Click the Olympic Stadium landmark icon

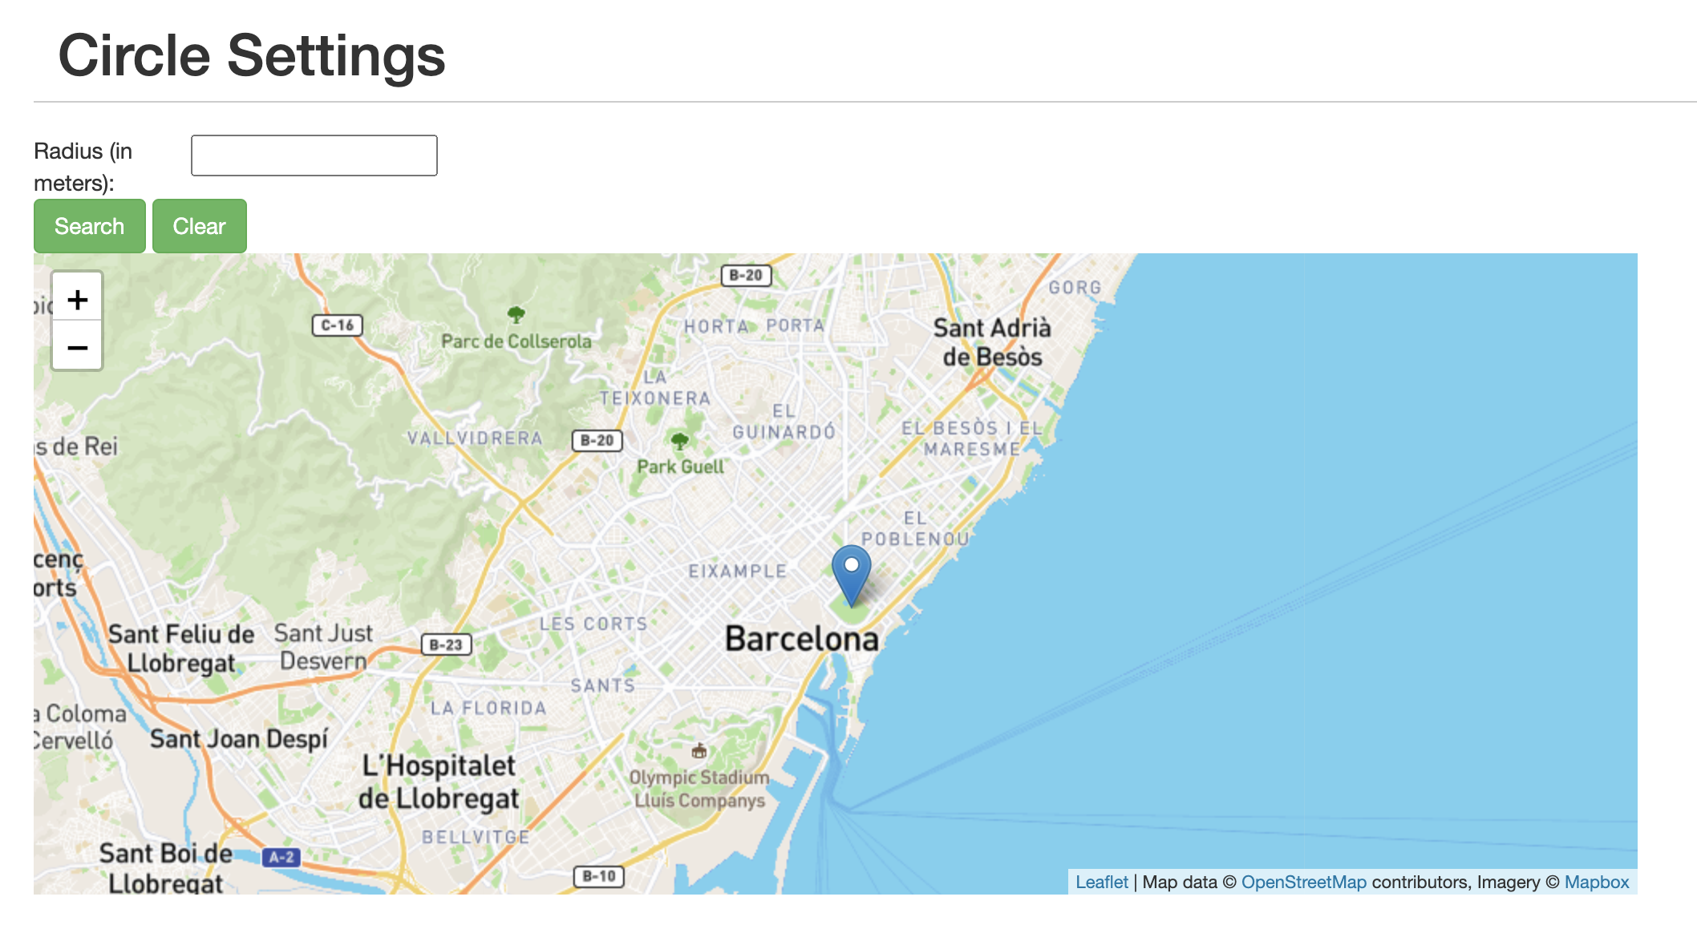point(699,751)
